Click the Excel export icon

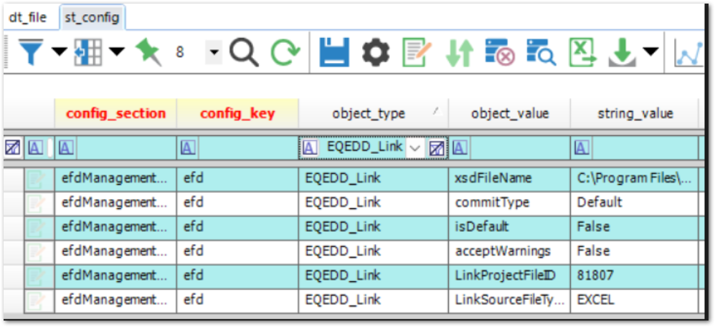[x=583, y=52]
